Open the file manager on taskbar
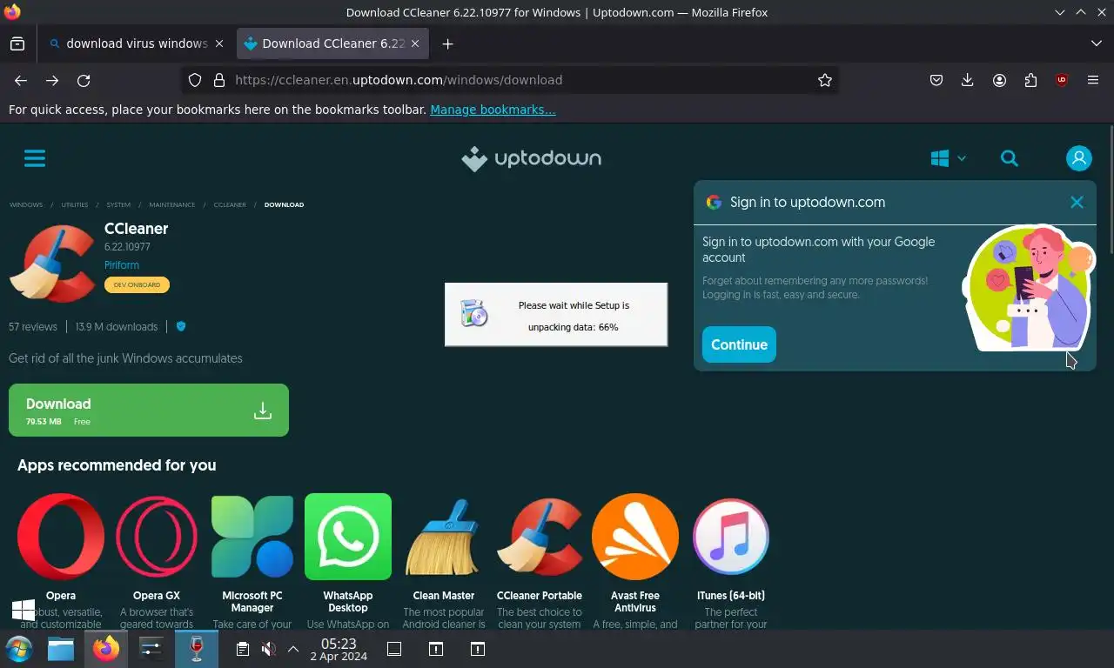 tap(61, 649)
